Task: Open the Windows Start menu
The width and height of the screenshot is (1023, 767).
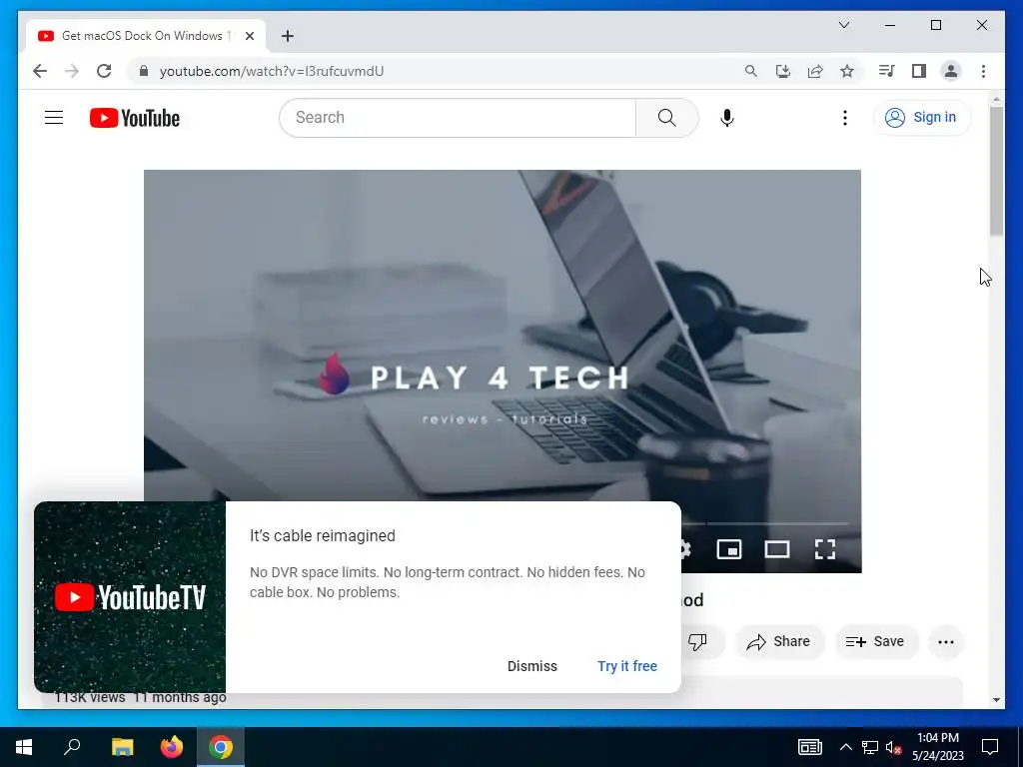Action: (x=24, y=747)
